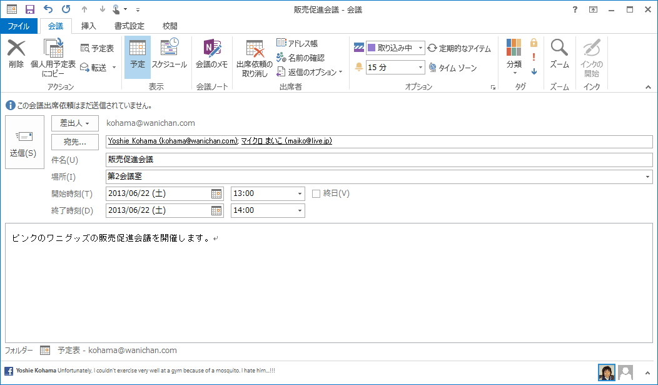The image size is (658, 385).
Task: Switch to the 挿入 tab
Action: point(89,26)
